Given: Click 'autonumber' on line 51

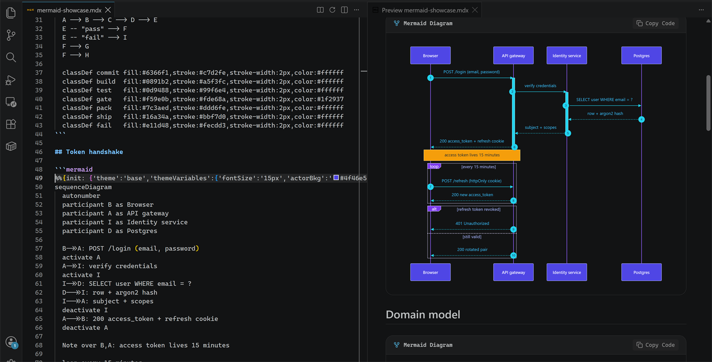Looking at the screenshot, I should click(x=81, y=196).
